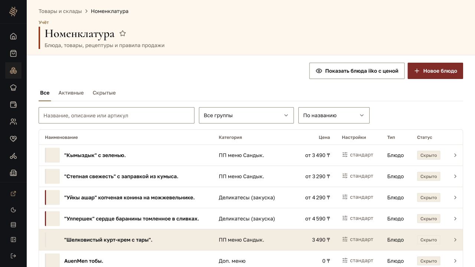
Task: Collapse the sidebar panel icon
Action: point(13,240)
